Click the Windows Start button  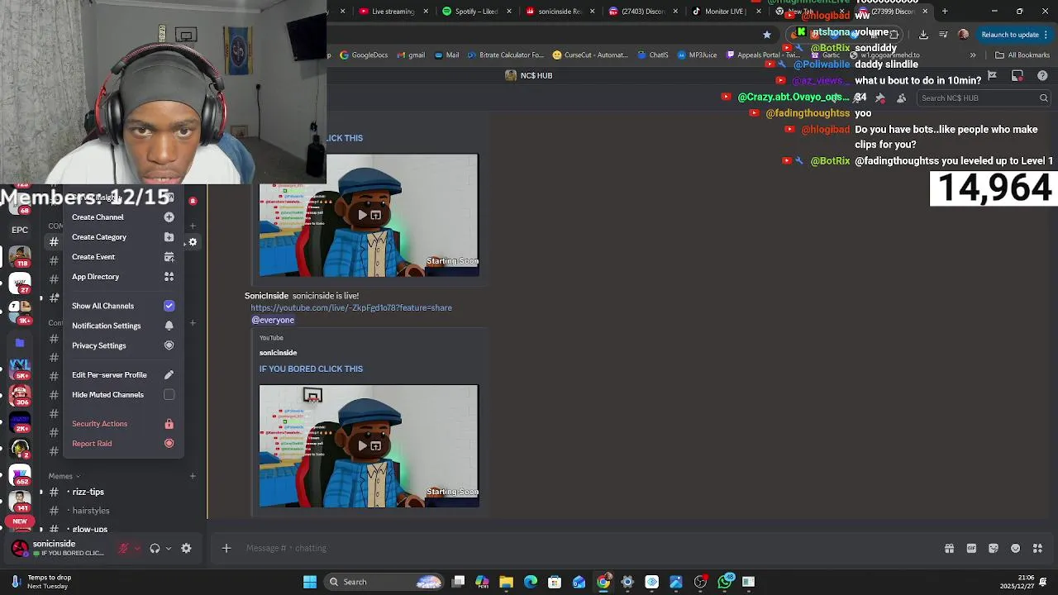pyautogui.click(x=310, y=582)
